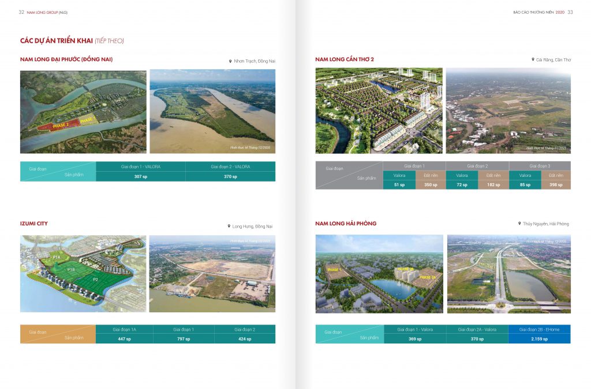Click the NAM LONG CẦN THƠ 2 title
The image size is (591, 389).
[345, 59]
